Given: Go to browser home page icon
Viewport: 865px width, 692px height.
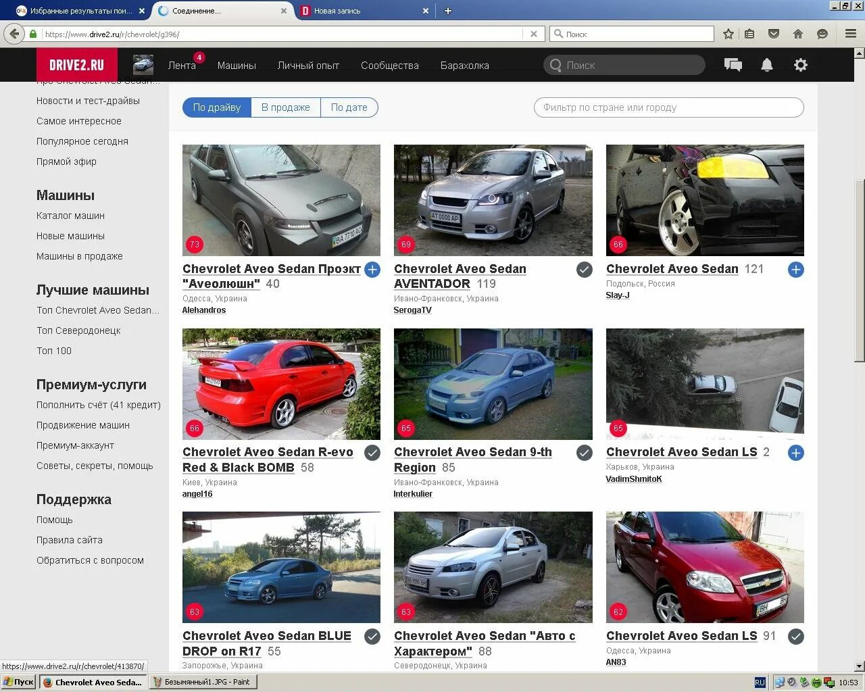Looking at the screenshot, I should pos(798,34).
